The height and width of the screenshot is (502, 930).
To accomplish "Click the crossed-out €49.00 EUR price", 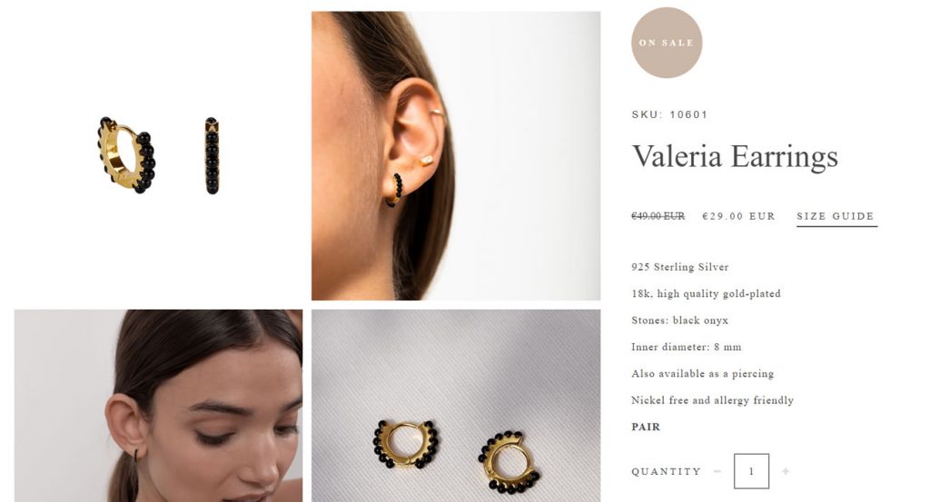I will point(658,216).
